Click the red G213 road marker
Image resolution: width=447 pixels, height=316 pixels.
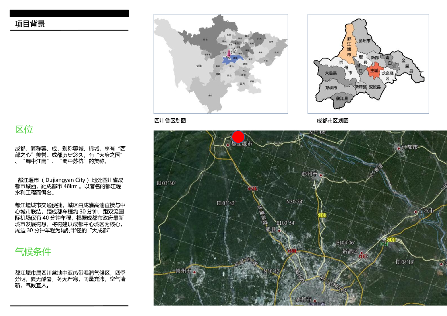(x=252, y=189)
